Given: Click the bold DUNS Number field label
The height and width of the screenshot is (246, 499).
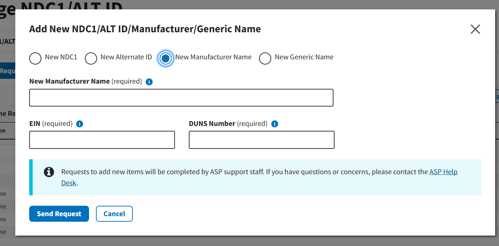Looking at the screenshot, I should click(x=212, y=124).
